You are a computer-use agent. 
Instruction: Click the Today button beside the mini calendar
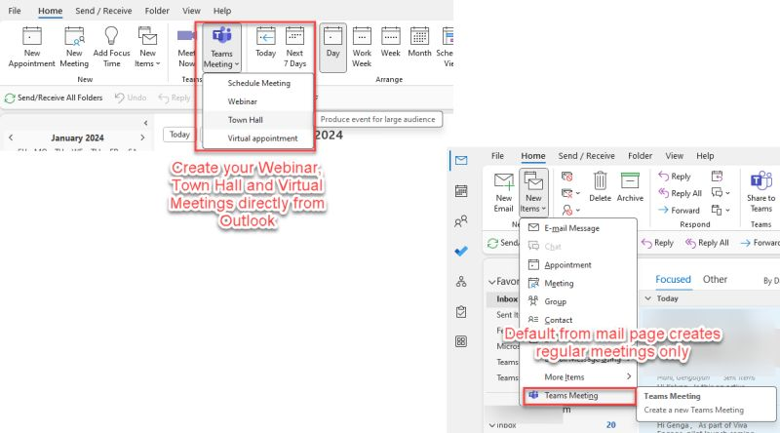coord(179,135)
